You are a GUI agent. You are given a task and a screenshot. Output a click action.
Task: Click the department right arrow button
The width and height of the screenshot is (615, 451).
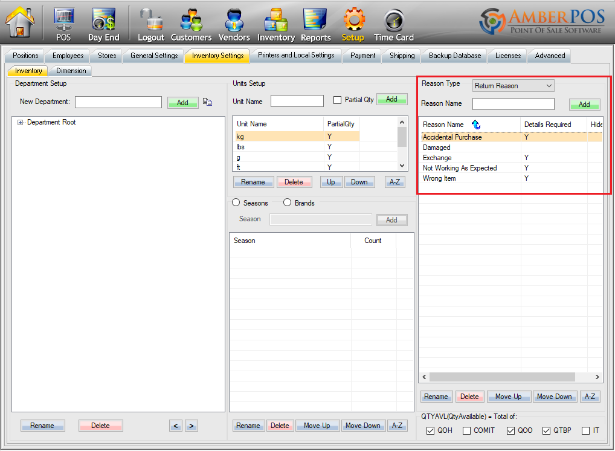click(x=192, y=426)
